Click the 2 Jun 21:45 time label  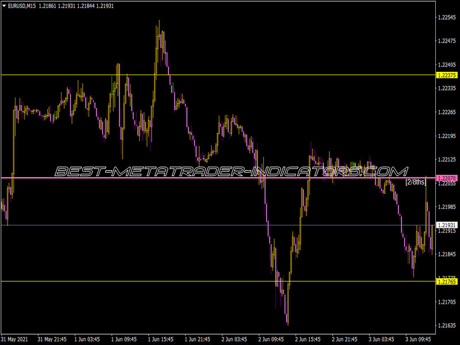click(344, 339)
